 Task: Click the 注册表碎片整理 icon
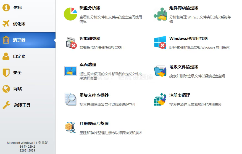pos(70,128)
